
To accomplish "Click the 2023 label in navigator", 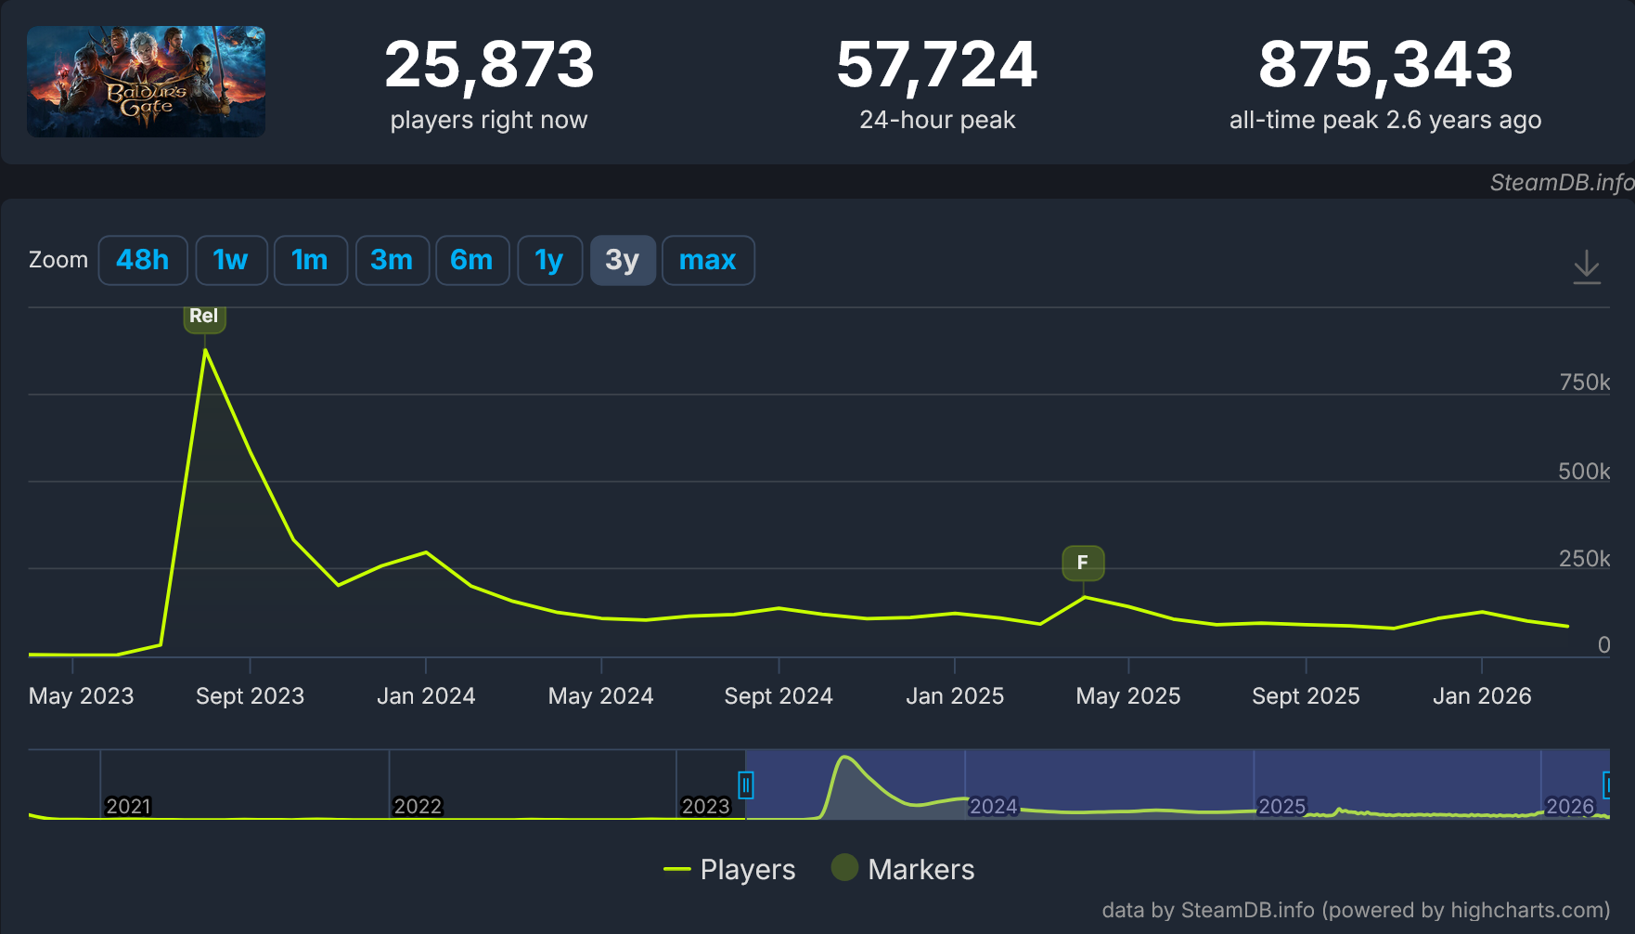I will point(706,806).
